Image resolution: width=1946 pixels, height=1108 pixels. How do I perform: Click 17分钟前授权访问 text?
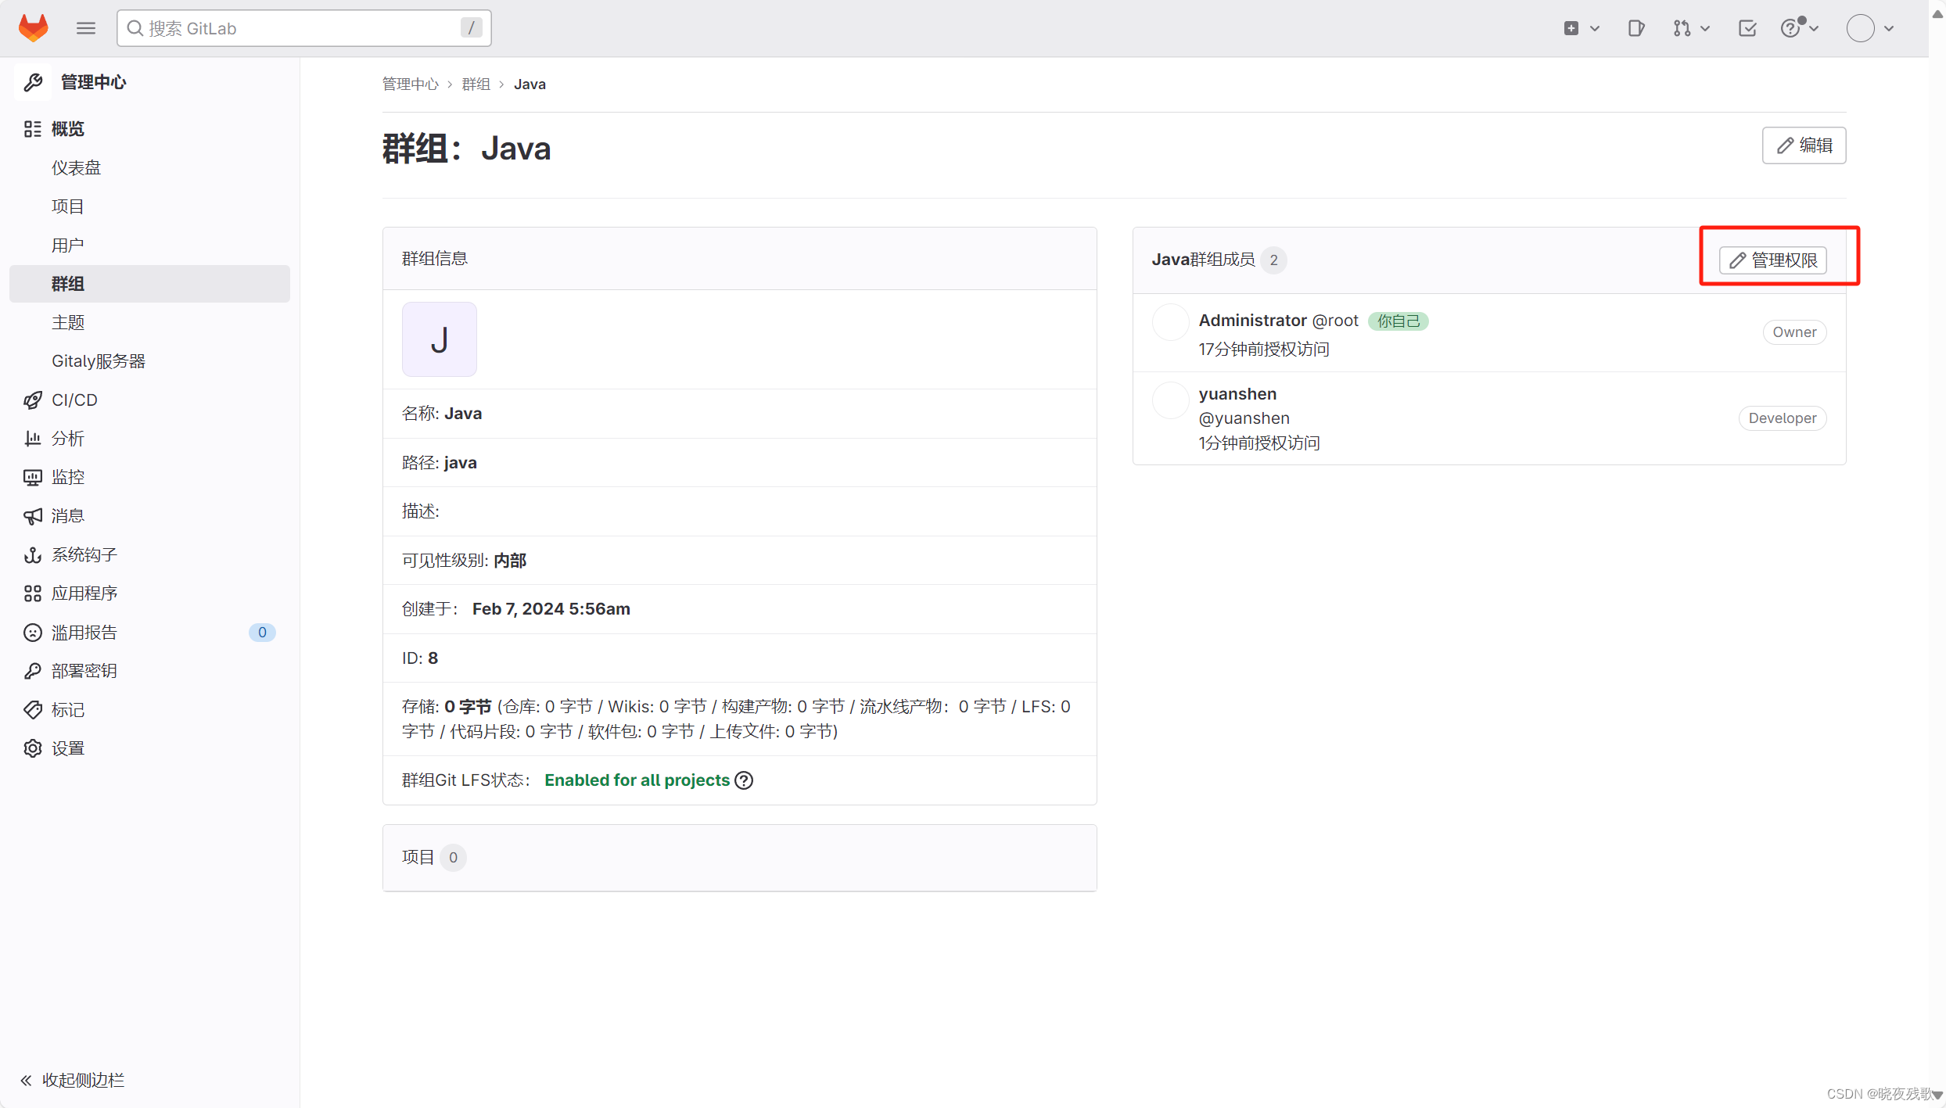click(1264, 350)
